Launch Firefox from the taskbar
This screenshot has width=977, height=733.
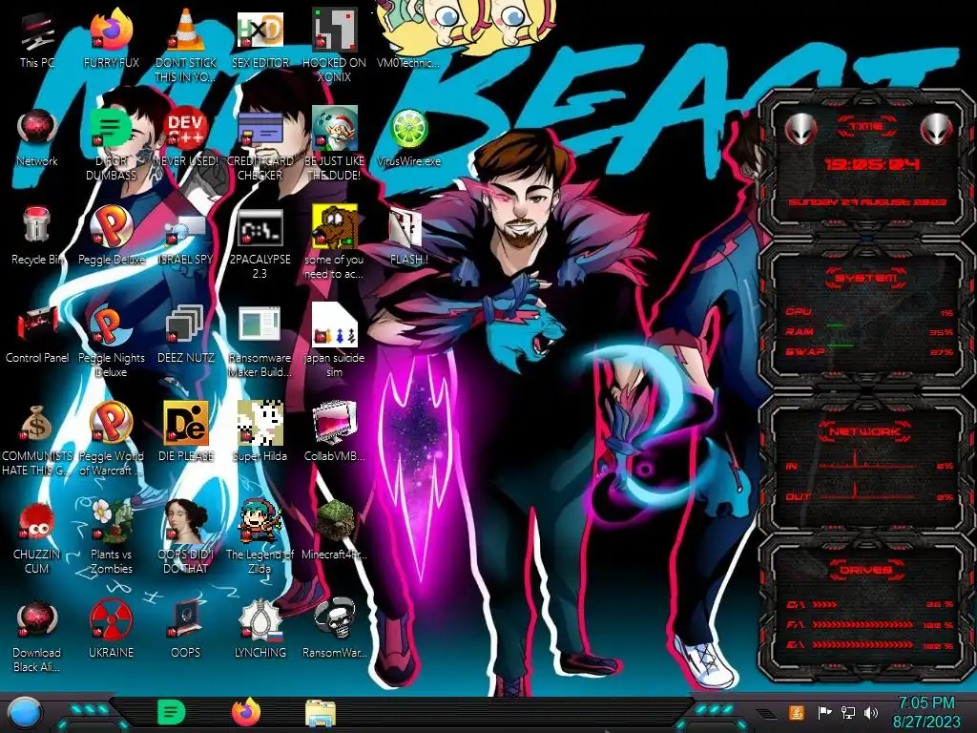(x=246, y=712)
